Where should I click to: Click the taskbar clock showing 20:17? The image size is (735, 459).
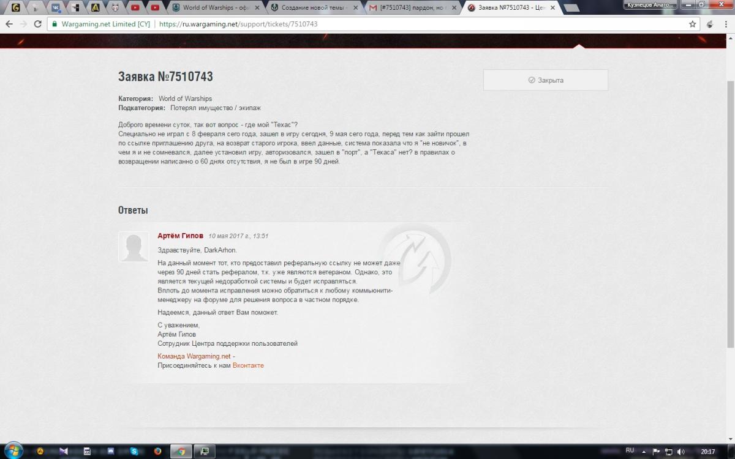707,452
